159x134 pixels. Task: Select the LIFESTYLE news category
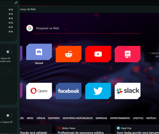(x=138, y=118)
